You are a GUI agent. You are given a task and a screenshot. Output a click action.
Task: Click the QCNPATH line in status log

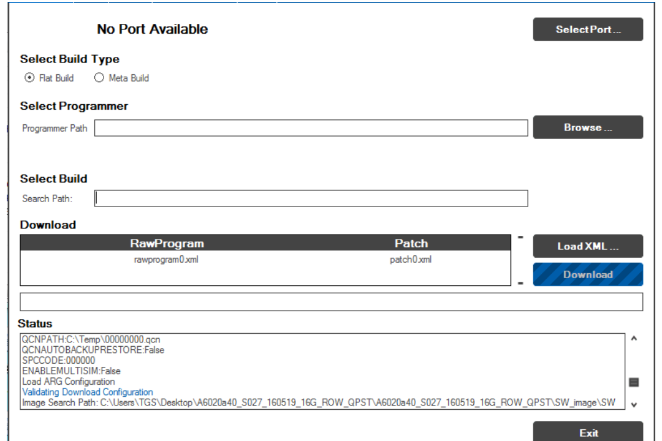coord(91,339)
